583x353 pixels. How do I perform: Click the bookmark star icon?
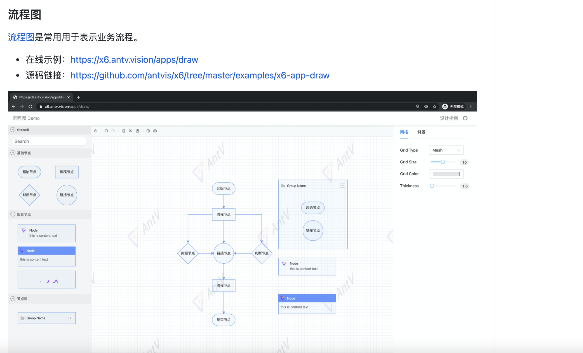434,106
